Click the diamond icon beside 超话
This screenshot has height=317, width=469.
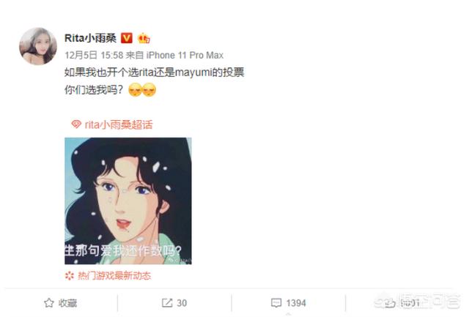click(x=76, y=124)
